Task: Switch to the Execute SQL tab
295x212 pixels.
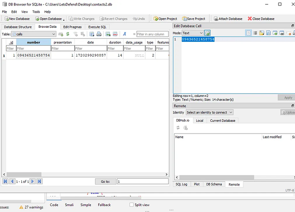Action: pyautogui.click(x=97, y=27)
